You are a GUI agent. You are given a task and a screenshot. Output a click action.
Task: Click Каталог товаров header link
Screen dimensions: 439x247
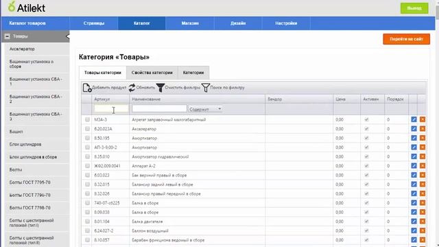27,23
